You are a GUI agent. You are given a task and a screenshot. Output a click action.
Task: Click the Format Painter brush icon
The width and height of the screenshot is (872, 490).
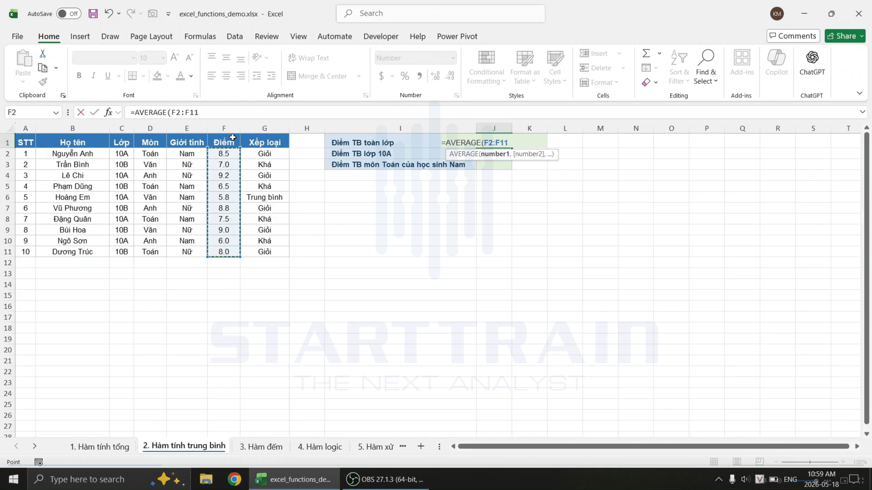(43, 82)
